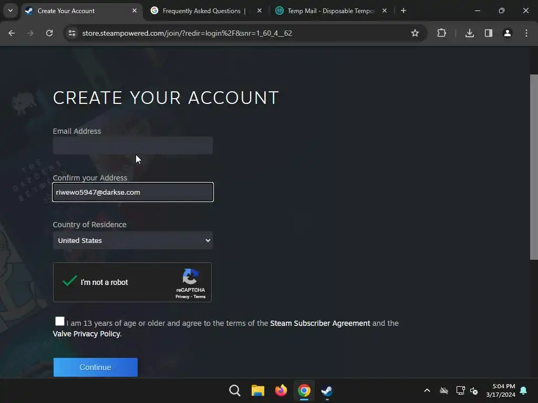Open the Extensions puzzle icon
538x403 pixels.
[x=441, y=33]
